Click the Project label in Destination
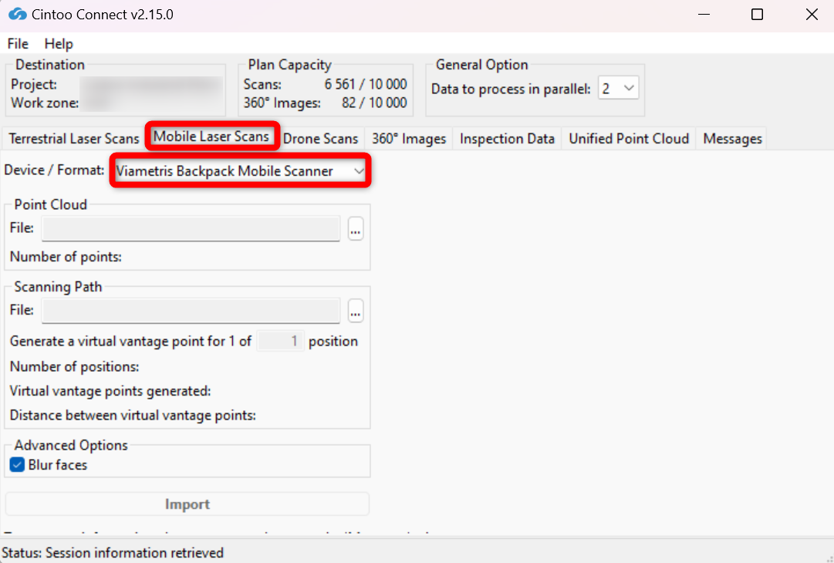This screenshot has width=834, height=563. 34,85
